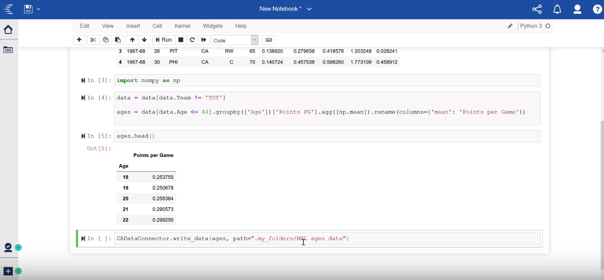The image size is (604, 280).
Task: Interrupt the kernel with stop icon
Action: click(x=181, y=40)
